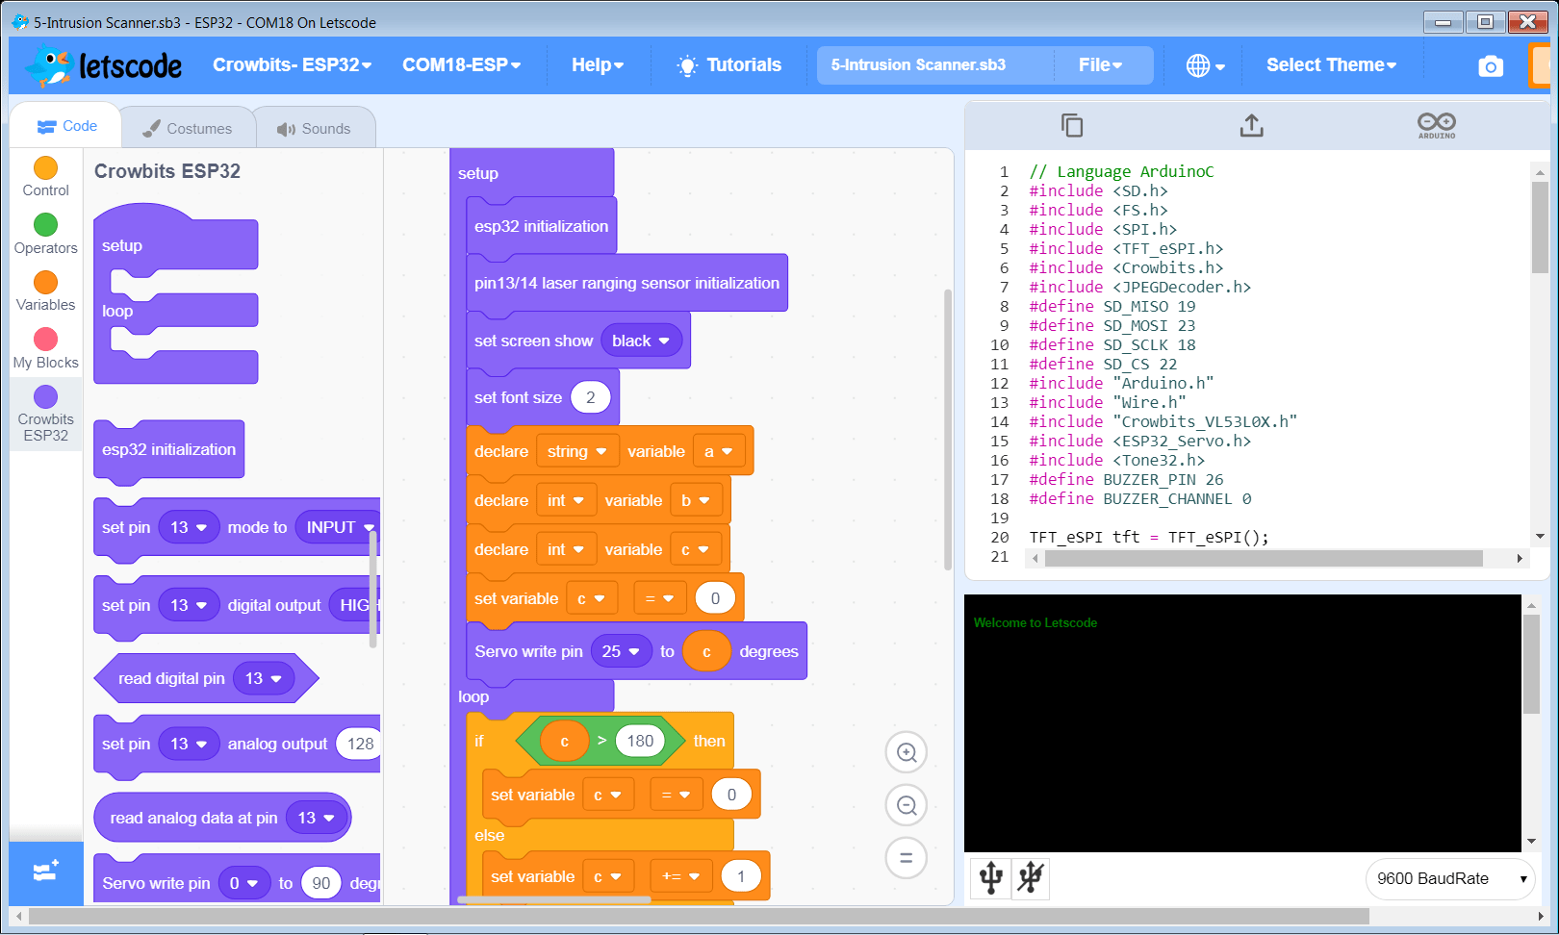The height and width of the screenshot is (935, 1559).
Task: Select the Control category circle
Action: tap(45, 168)
